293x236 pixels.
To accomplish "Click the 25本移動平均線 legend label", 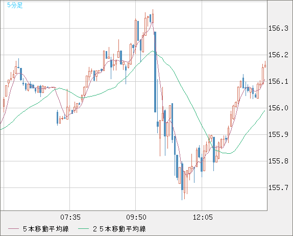I will click(119, 229).
